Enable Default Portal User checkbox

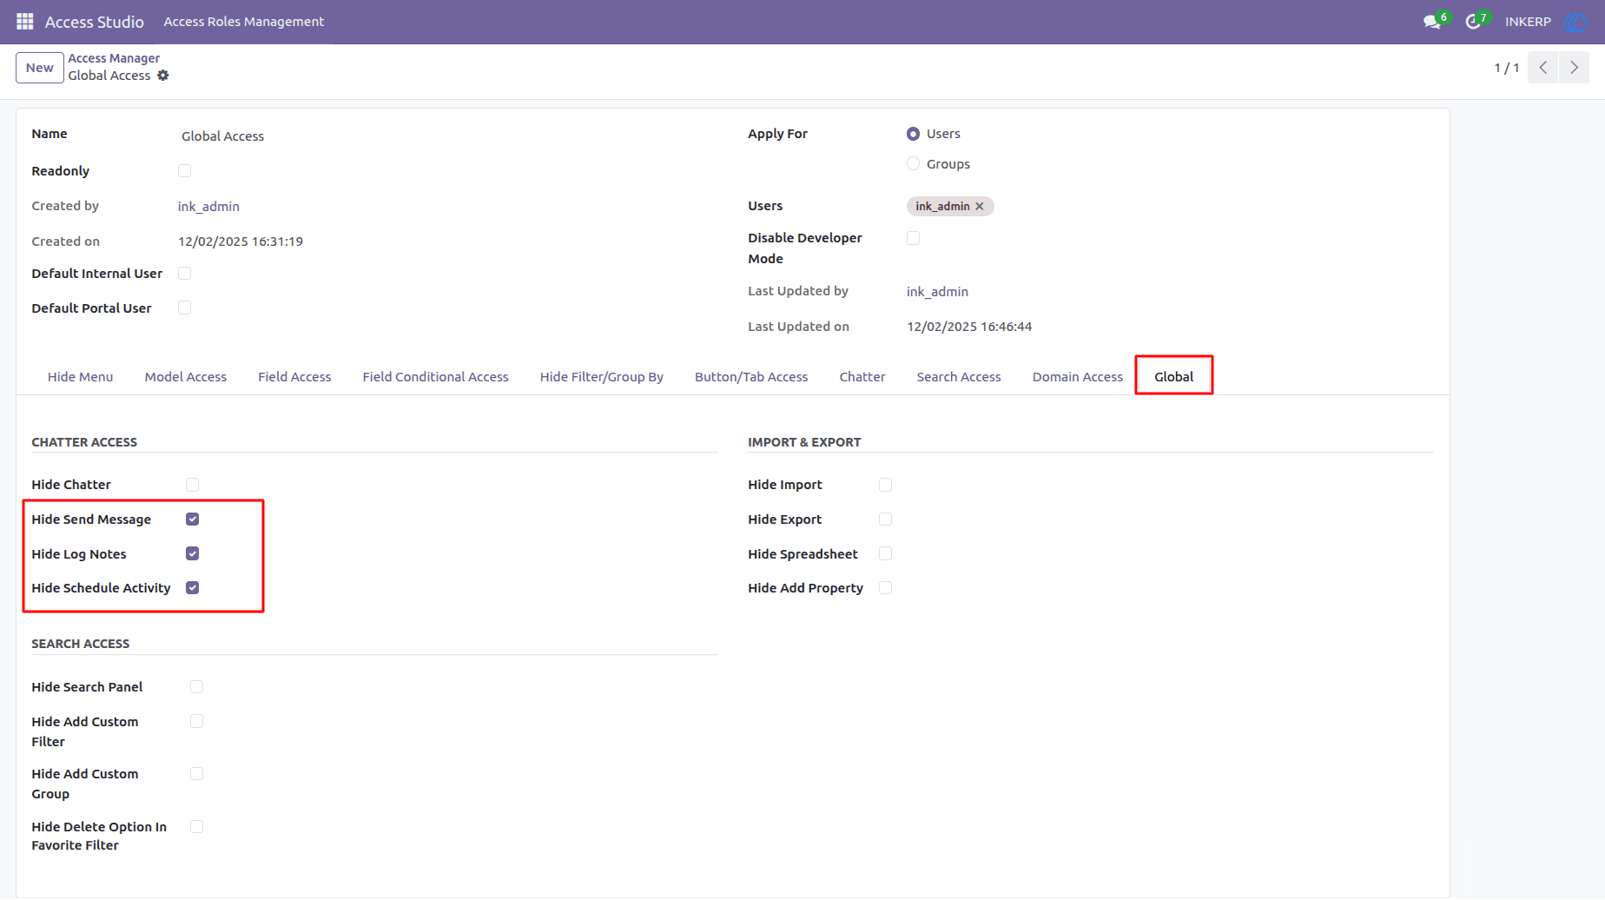184,308
